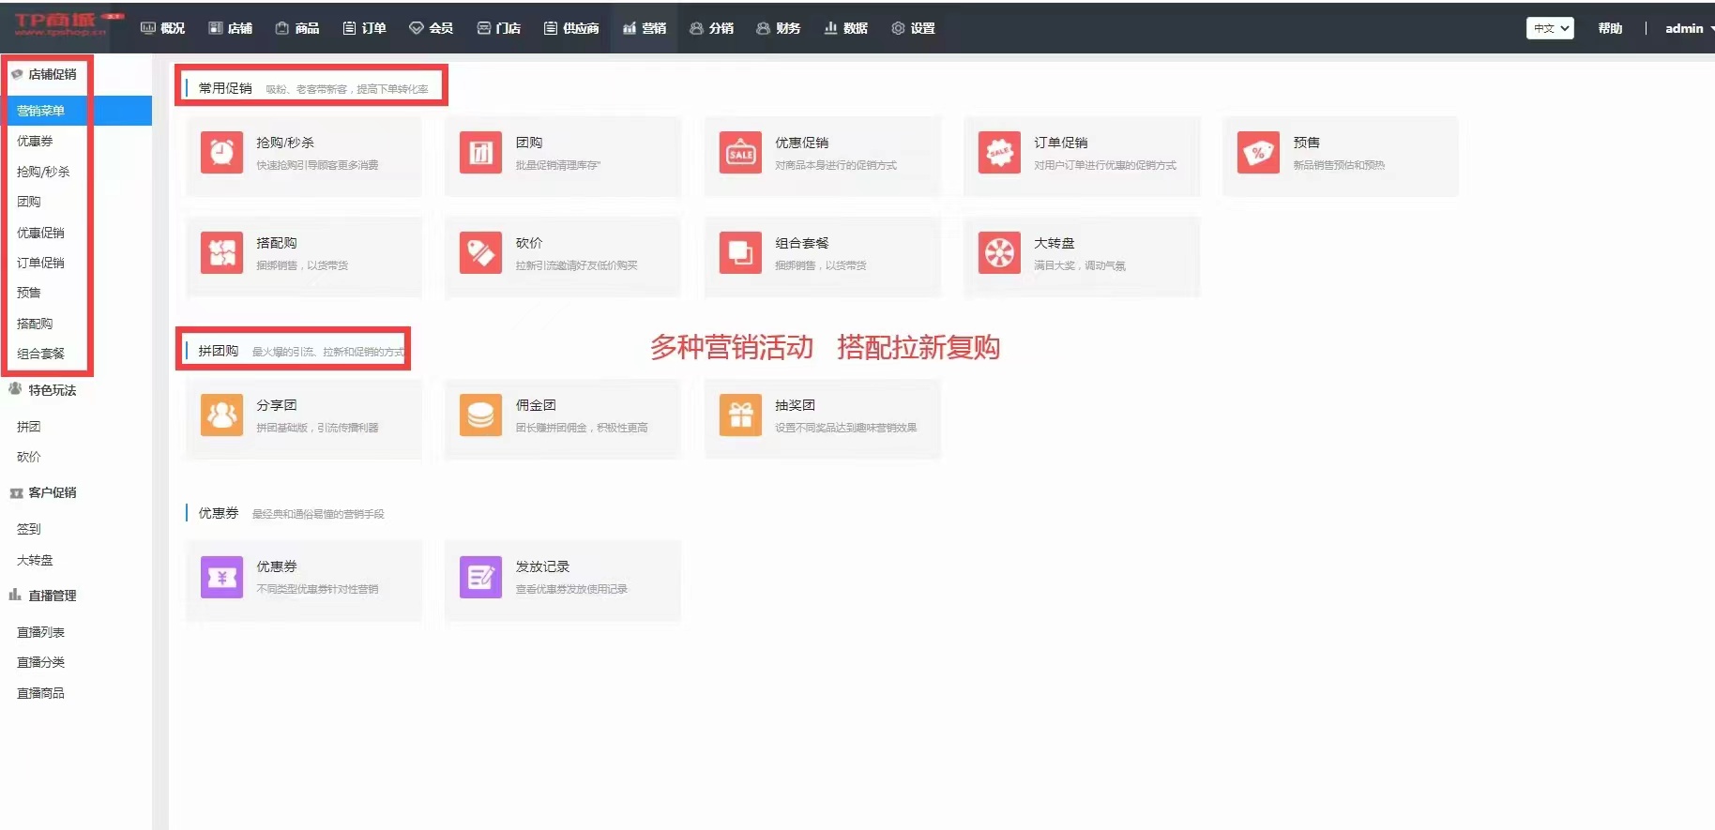Open 直播列表 in the sidebar
This screenshot has width=1715, height=830.
40,632
